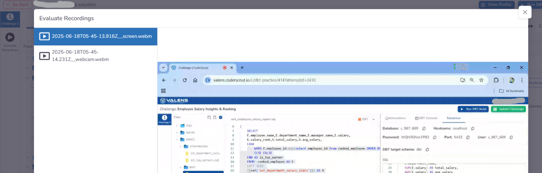Close the Evaluate Recordings dialog
Viewport: 542px width, 173px height.
[525, 12]
